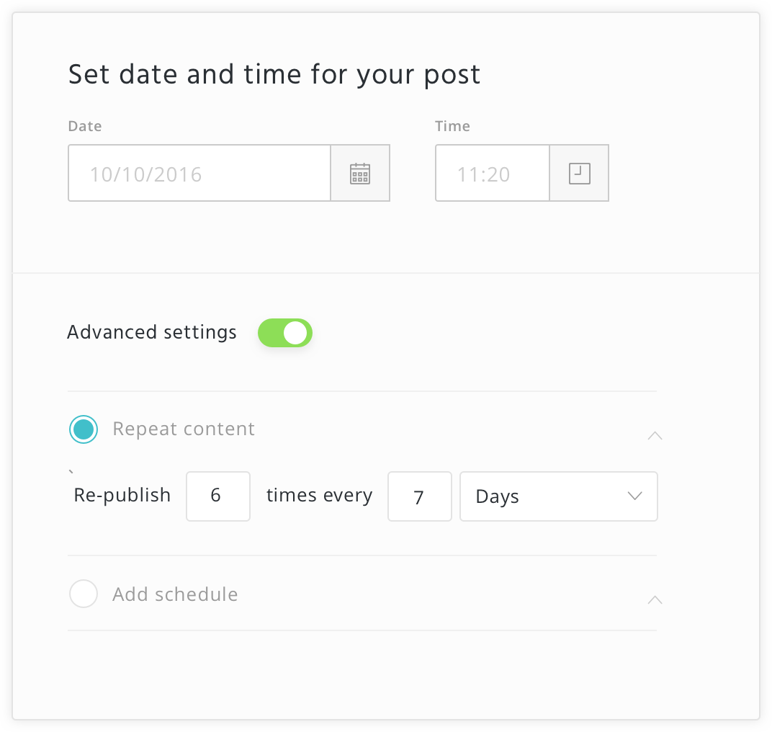This screenshot has width=772, height=732.
Task: Click the Time input showing 11:20
Action: point(492,173)
